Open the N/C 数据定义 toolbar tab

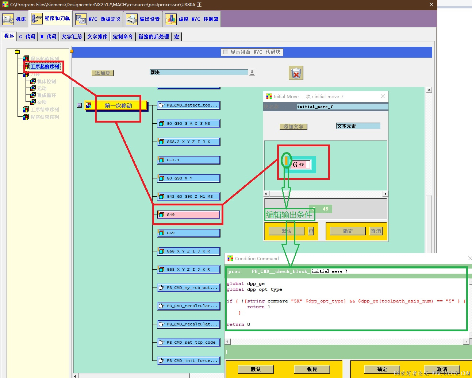98,19
